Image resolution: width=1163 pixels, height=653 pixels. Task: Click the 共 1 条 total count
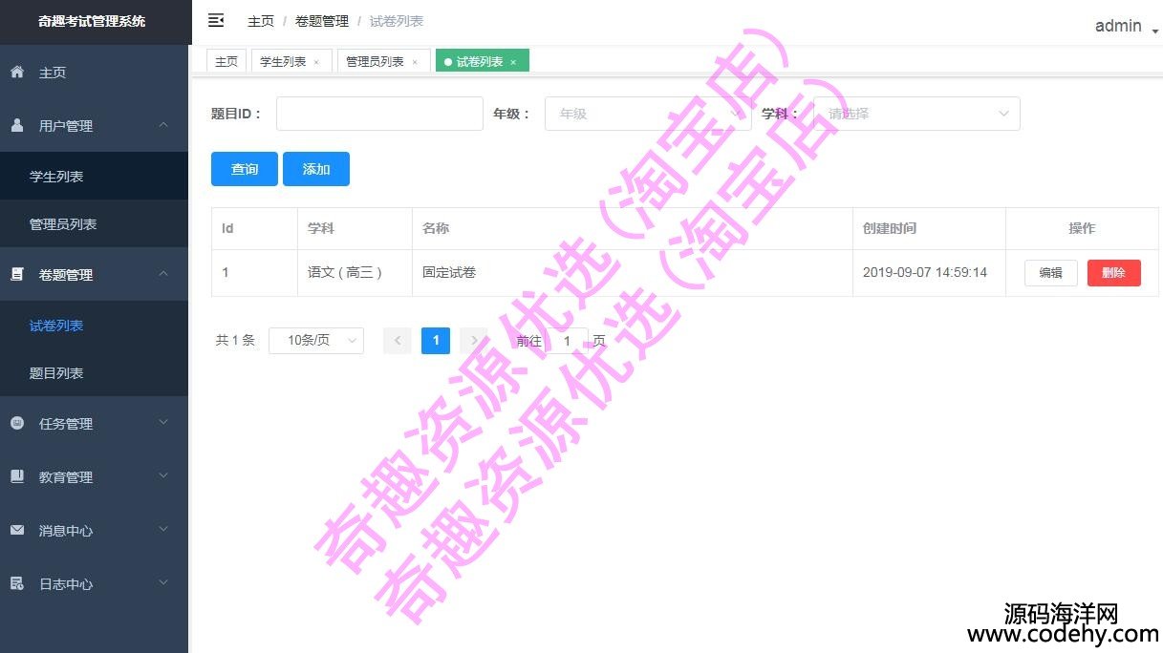(x=235, y=341)
